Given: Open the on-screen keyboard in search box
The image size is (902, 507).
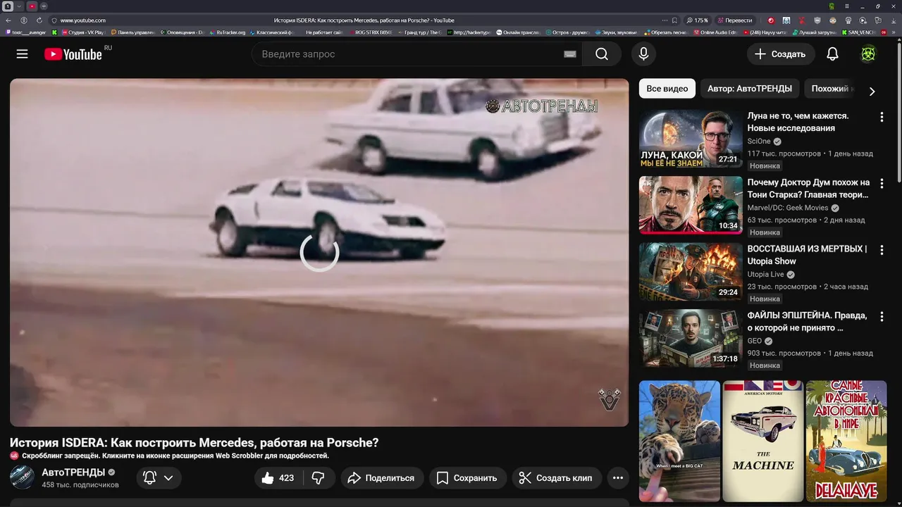Looking at the screenshot, I should (x=570, y=54).
